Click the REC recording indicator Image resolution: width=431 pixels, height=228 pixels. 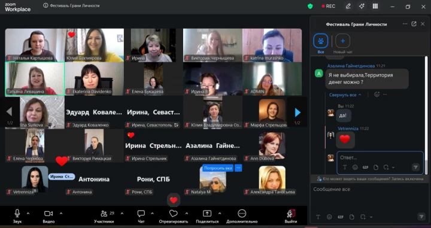click(x=329, y=6)
